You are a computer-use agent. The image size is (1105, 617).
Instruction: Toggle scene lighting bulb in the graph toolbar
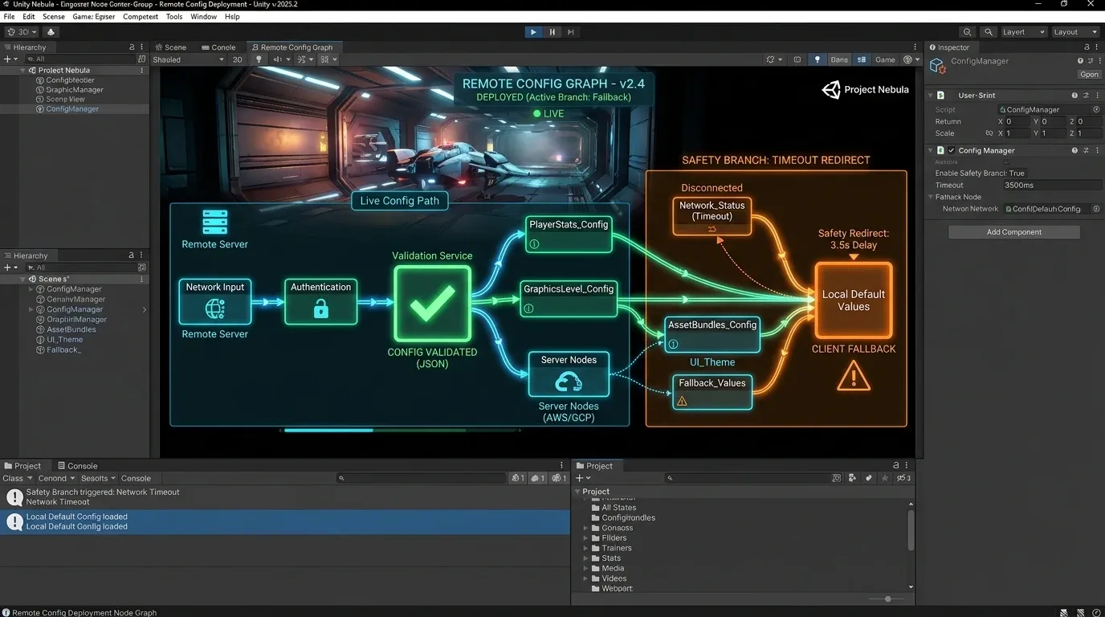coord(259,59)
